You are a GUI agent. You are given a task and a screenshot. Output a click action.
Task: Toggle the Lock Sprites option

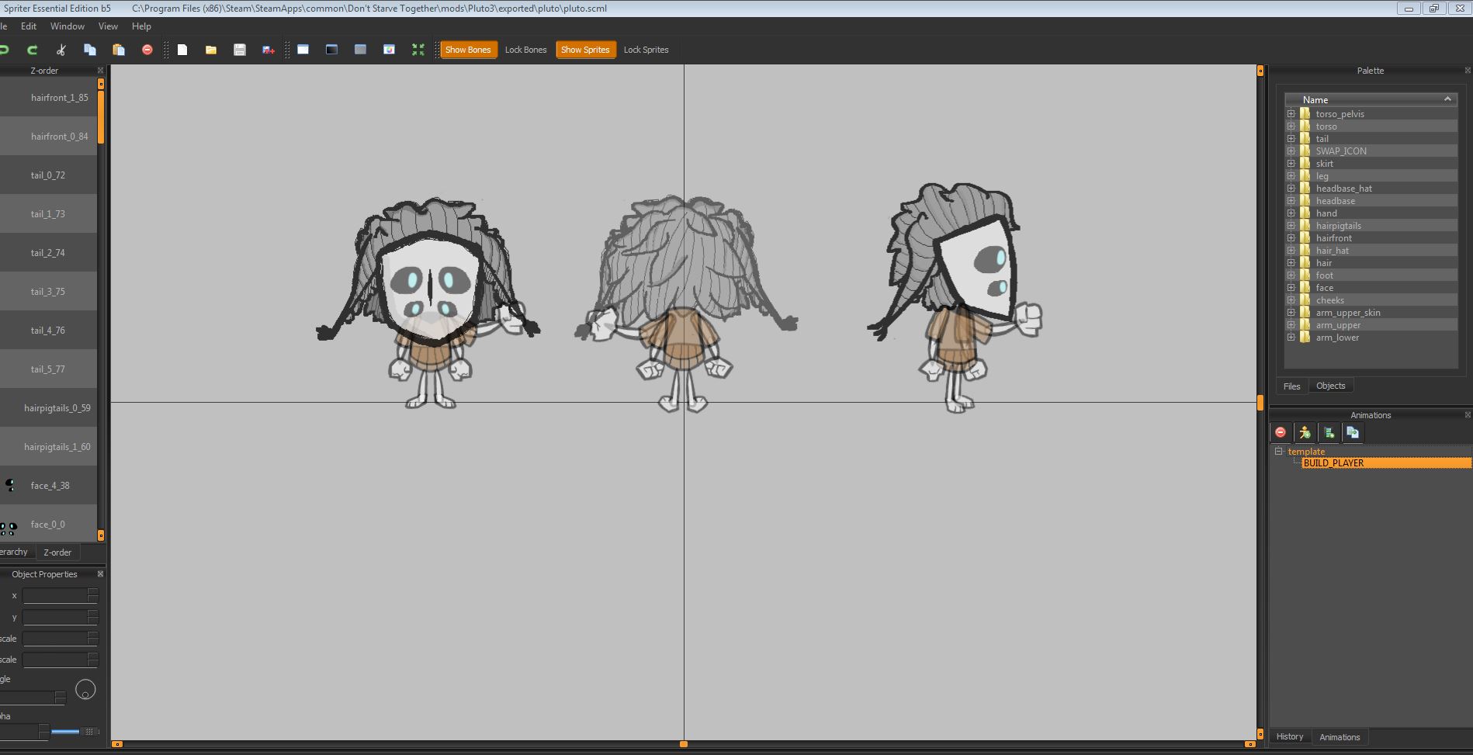point(646,50)
